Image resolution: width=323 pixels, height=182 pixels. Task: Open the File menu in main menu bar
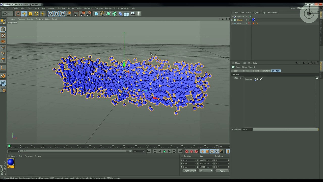(x=3, y=8)
